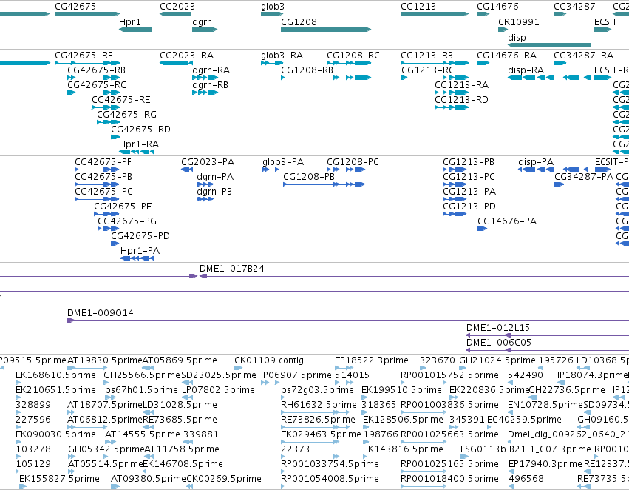Select transcript CG42675-RC
The width and height of the screenshot is (629, 490).
click(97, 84)
